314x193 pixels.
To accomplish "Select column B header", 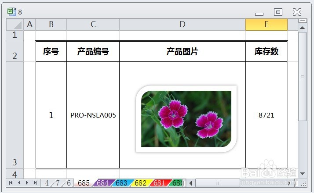I will 51,25.
